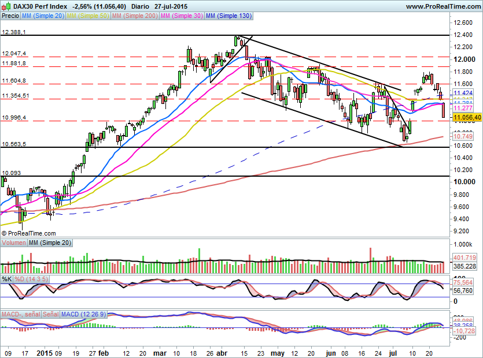
Task: Open the MM (Simple 30) indicator label
Action: pyautogui.click(x=182, y=16)
